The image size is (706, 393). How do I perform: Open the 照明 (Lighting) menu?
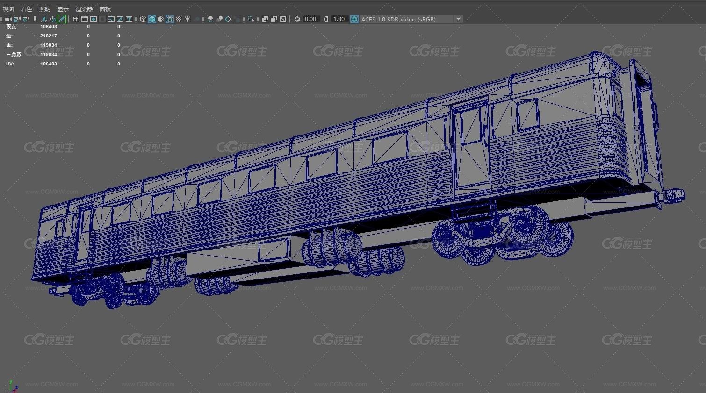tap(45, 9)
